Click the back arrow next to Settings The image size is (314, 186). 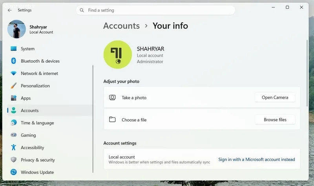click(9, 10)
